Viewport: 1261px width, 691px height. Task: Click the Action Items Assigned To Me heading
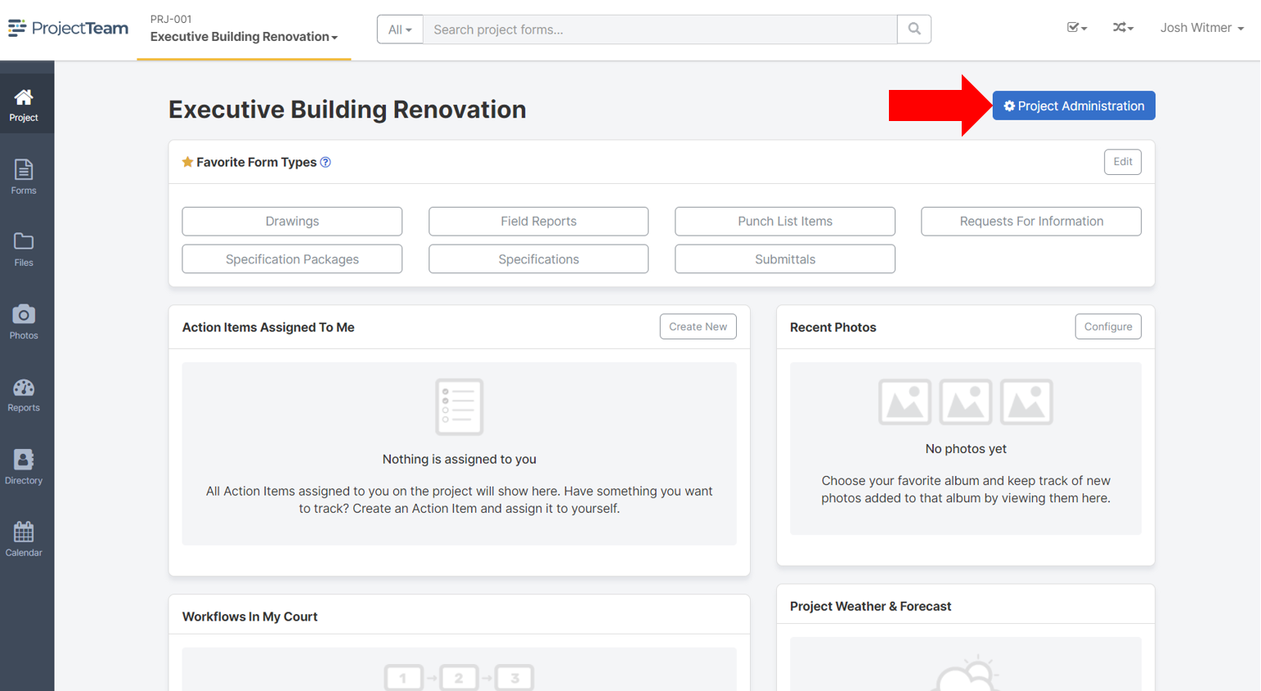[x=268, y=327]
